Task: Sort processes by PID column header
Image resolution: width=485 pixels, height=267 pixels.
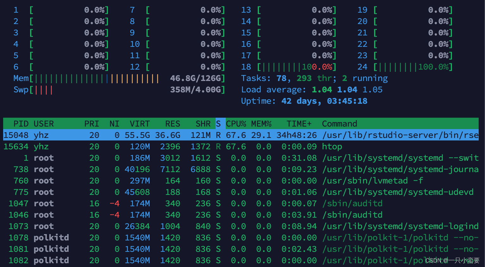Action: point(21,124)
